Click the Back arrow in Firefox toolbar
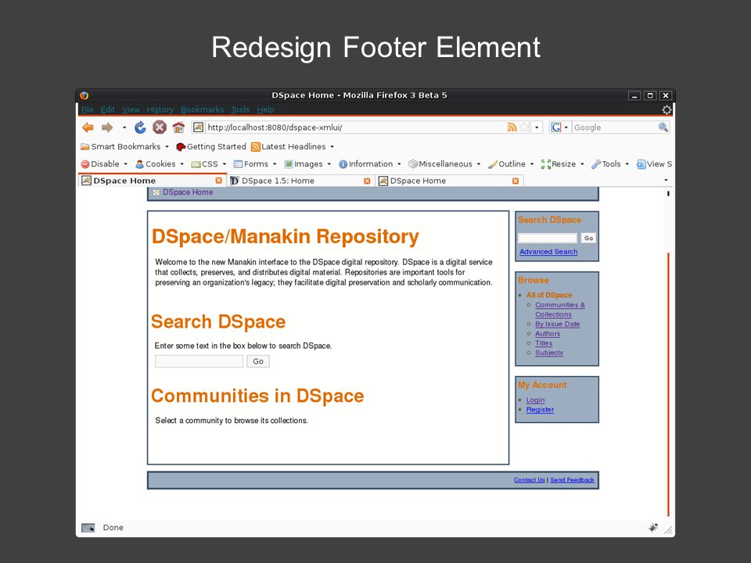Image resolution: width=751 pixels, height=563 pixels. 88,127
